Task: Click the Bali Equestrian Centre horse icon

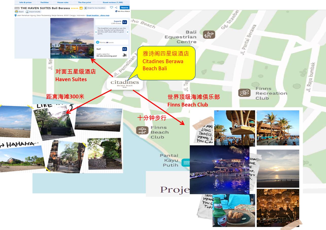Action: 209,34
